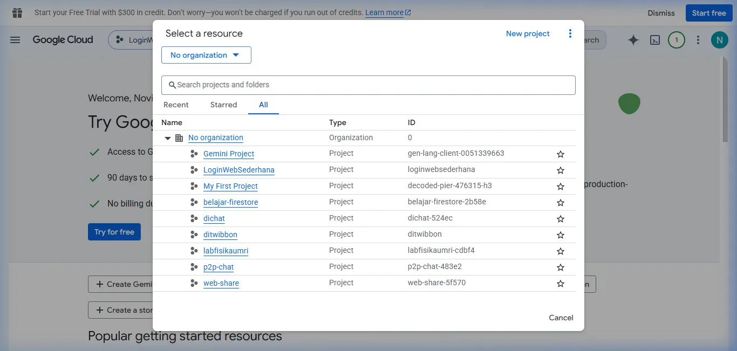The height and width of the screenshot is (351, 737).
Task: Click the web-share row's project icon
Action: (x=194, y=283)
